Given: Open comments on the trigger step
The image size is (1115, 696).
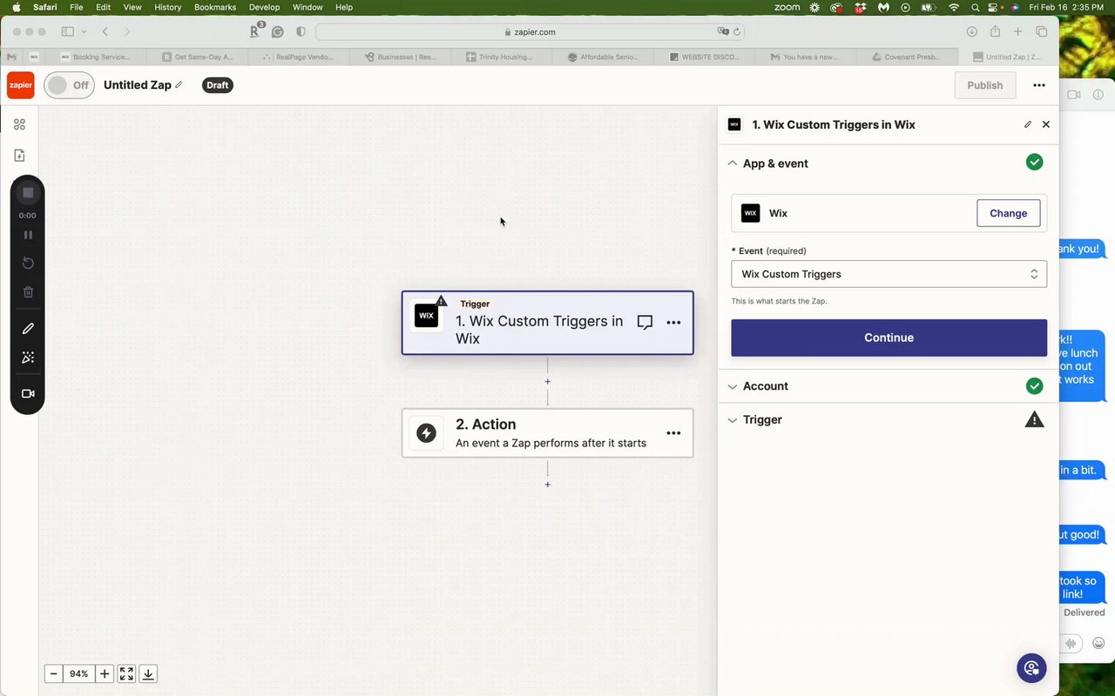Looking at the screenshot, I should [x=645, y=323].
